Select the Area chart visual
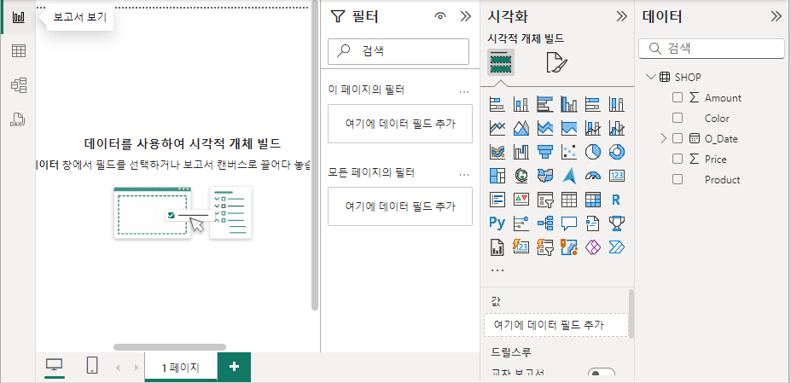The image size is (791, 383). 521,128
